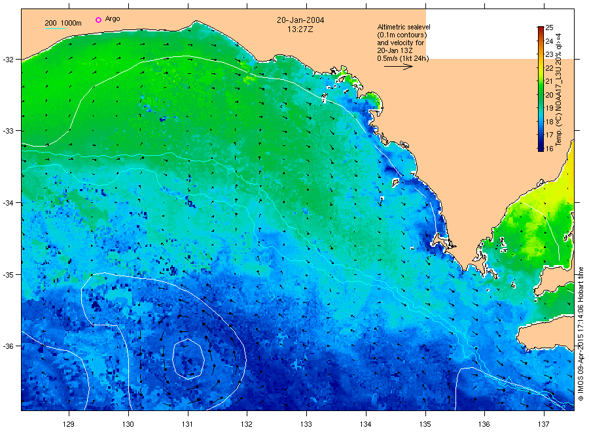Image resolution: width=589 pixels, height=432 pixels.
Task: Click the temperature colorbar at 25 (red)
Action: point(541,28)
